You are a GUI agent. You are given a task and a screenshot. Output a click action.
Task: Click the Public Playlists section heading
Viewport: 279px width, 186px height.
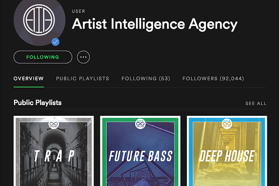pos(38,103)
